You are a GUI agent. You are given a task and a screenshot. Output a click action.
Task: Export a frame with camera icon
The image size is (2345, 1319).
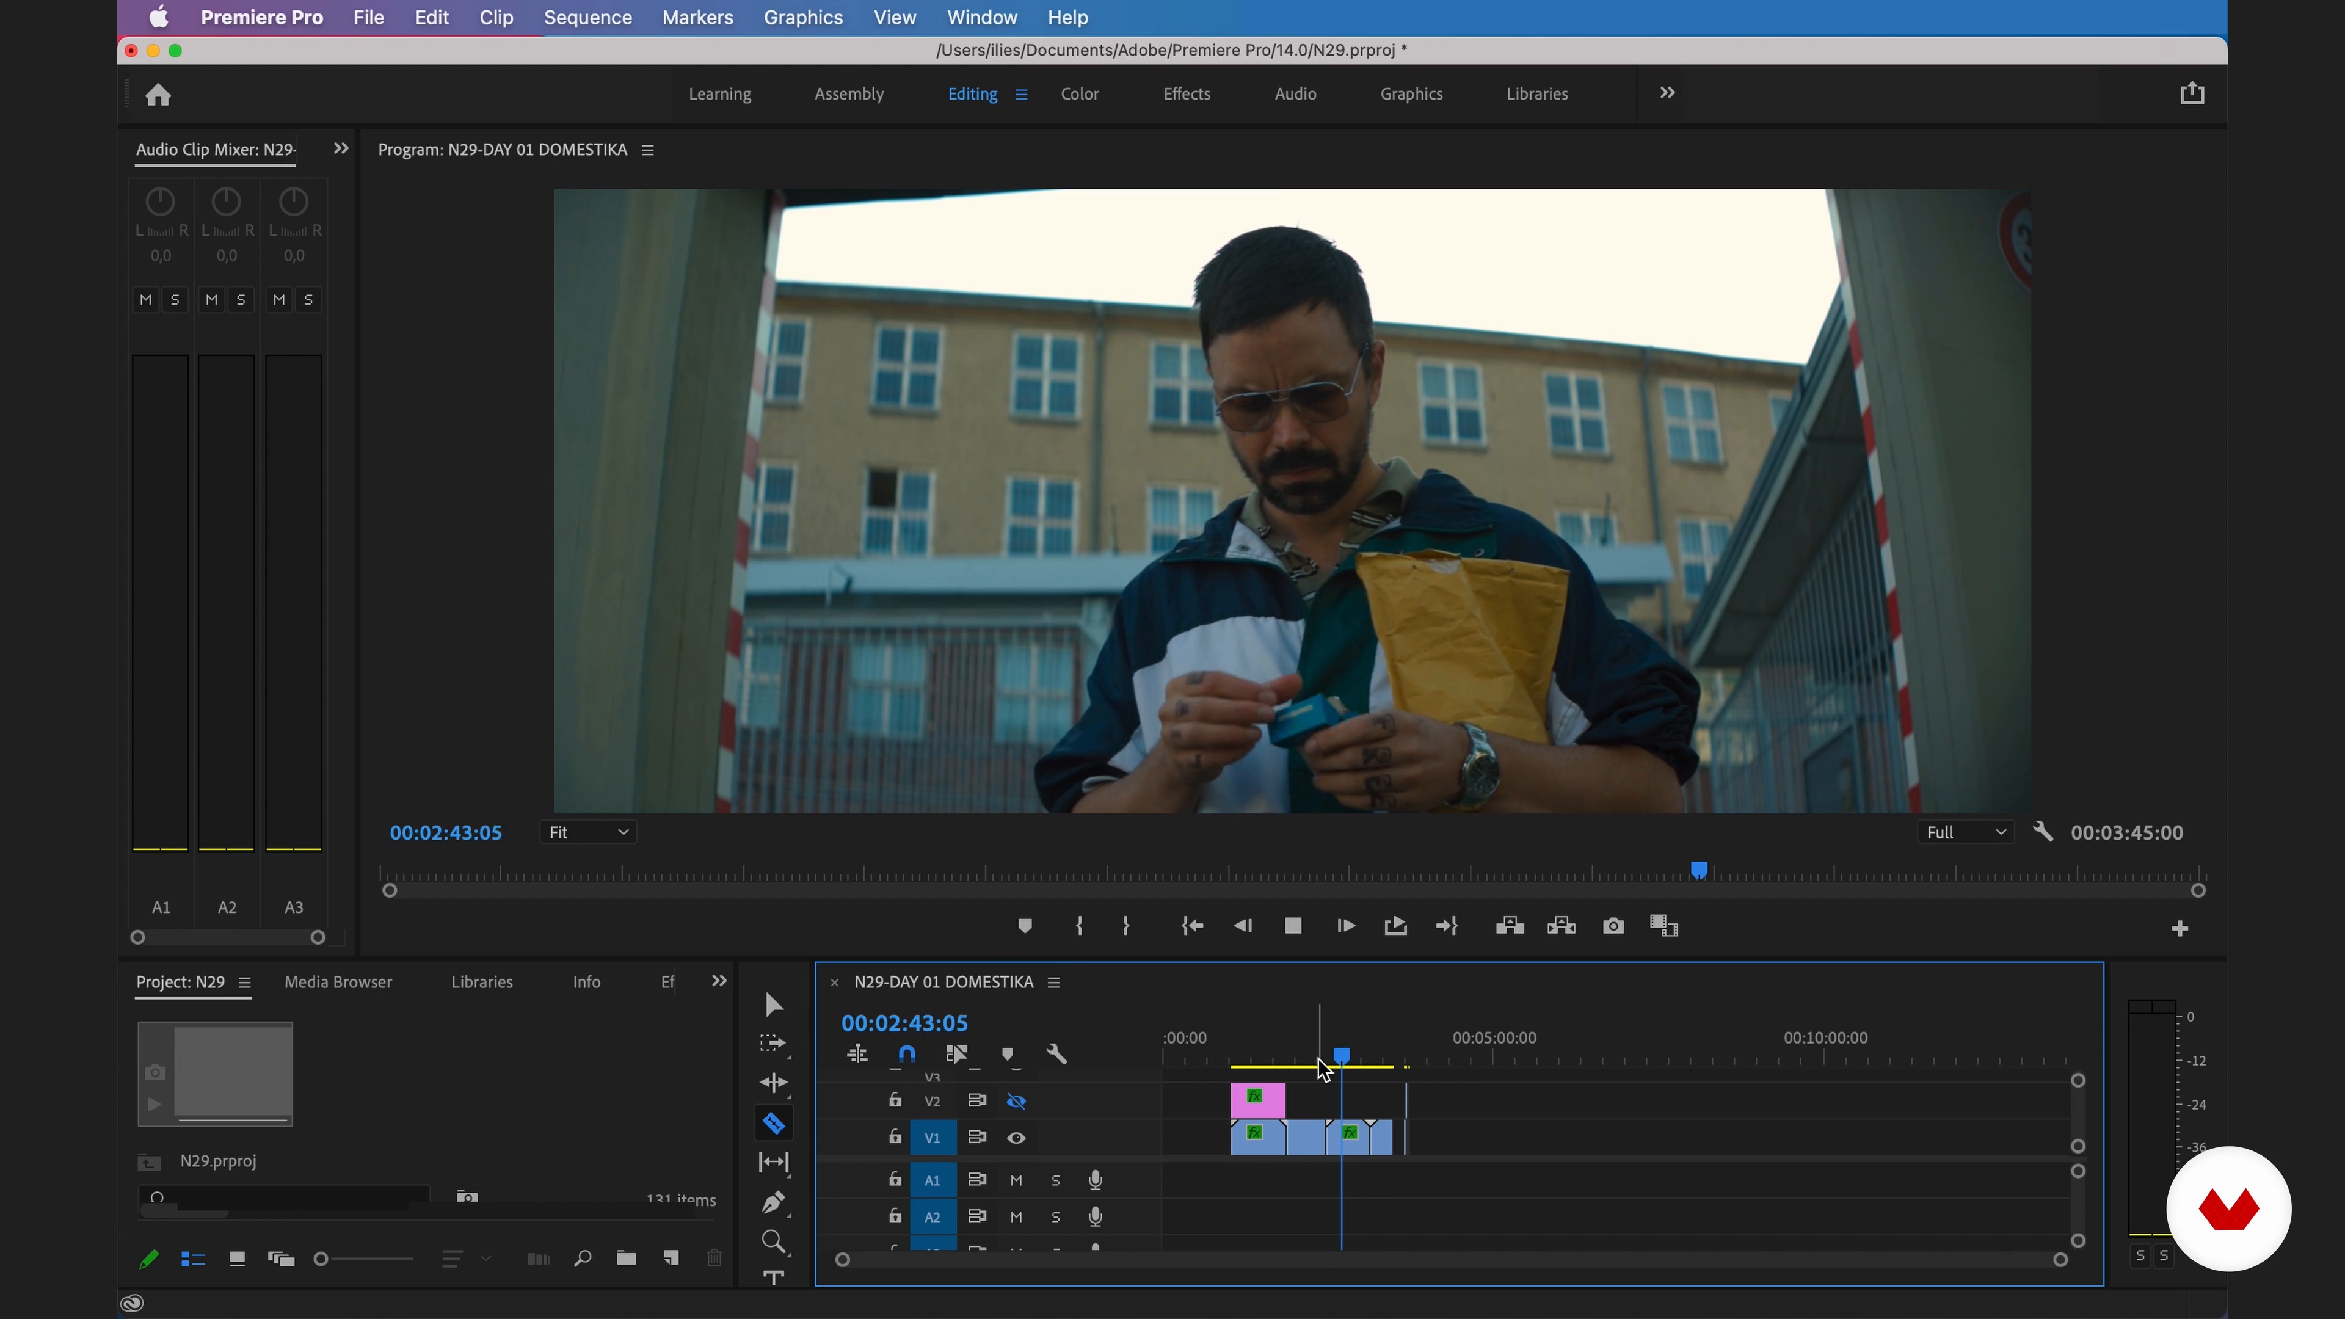click(x=1613, y=926)
